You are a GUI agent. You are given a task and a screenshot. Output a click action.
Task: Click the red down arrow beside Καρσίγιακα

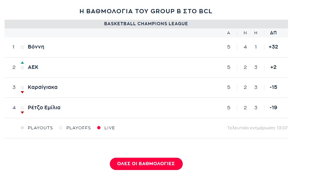click(x=22, y=92)
